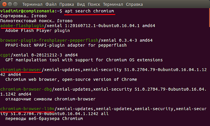This screenshot has height=126, width=210.
Task: Click the vladimir@compizomania prompt text
Action: [27, 11]
